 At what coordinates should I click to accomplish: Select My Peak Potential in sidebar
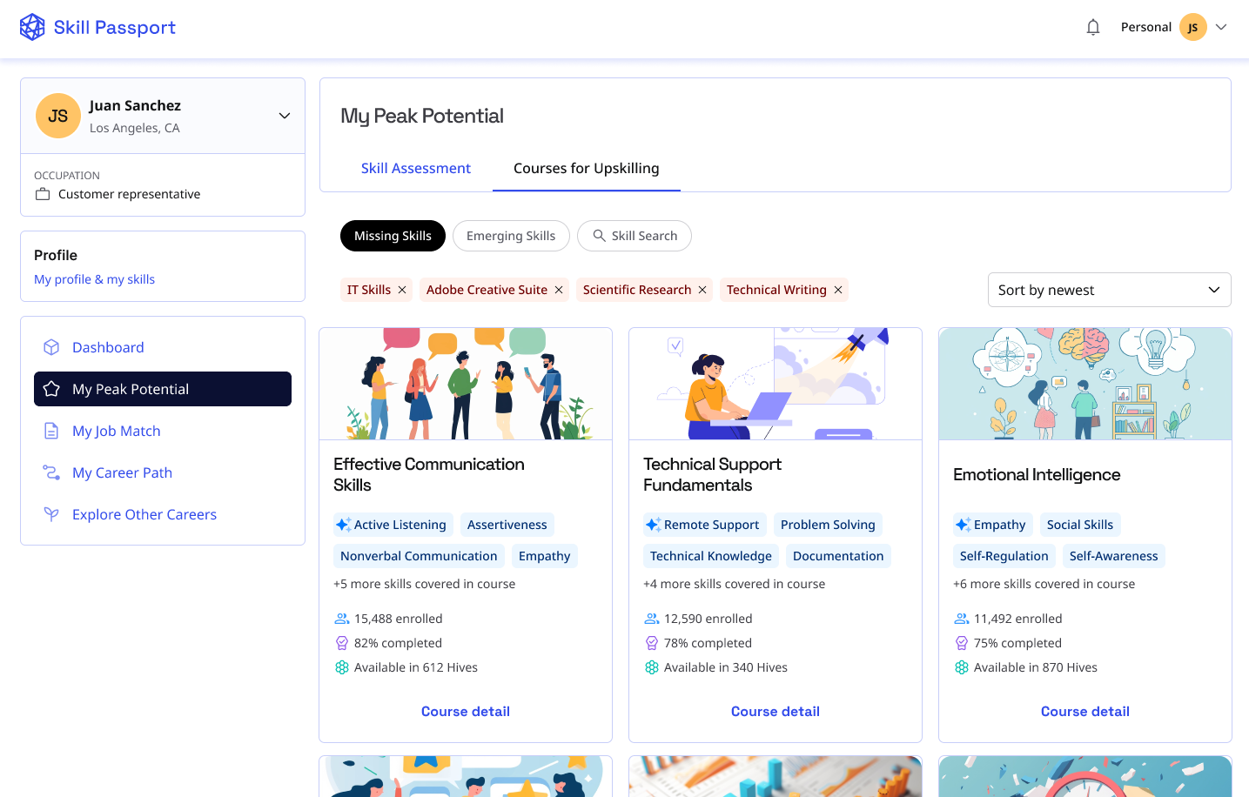(163, 389)
